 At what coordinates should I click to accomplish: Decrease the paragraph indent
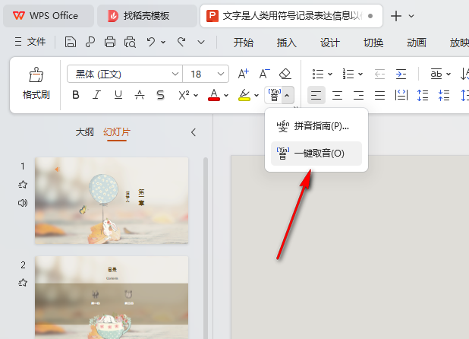pyautogui.click(x=379, y=74)
